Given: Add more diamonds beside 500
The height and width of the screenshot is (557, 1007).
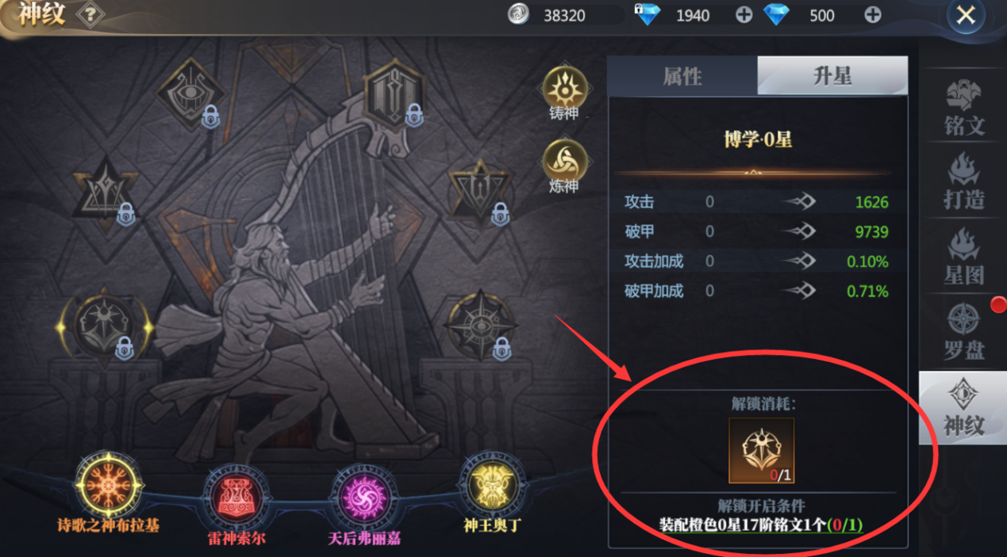Looking at the screenshot, I should tap(872, 15).
